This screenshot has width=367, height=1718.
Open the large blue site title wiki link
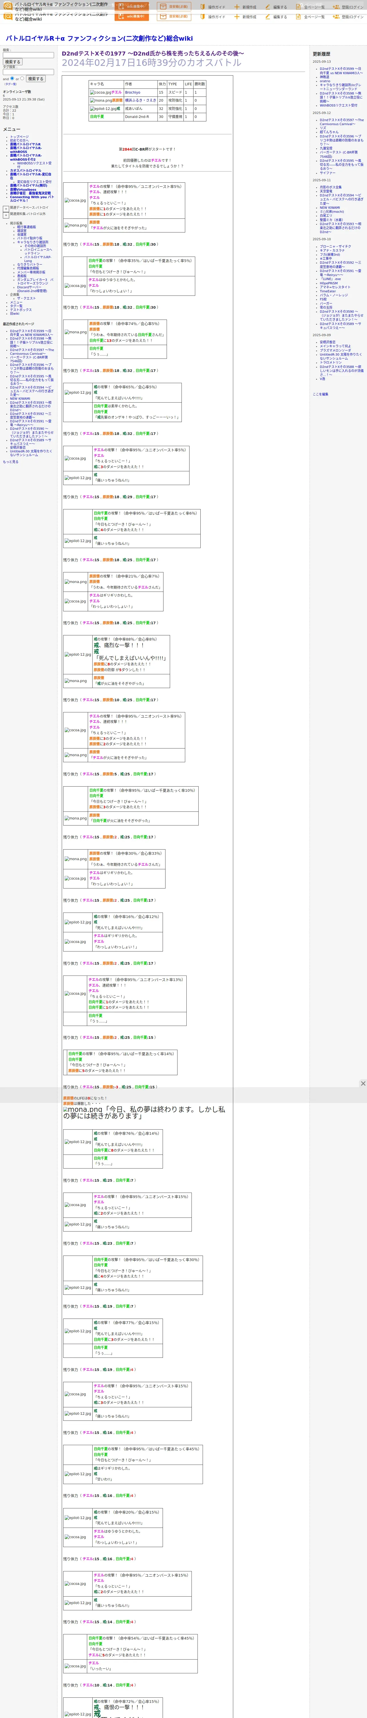click(x=99, y=39)
